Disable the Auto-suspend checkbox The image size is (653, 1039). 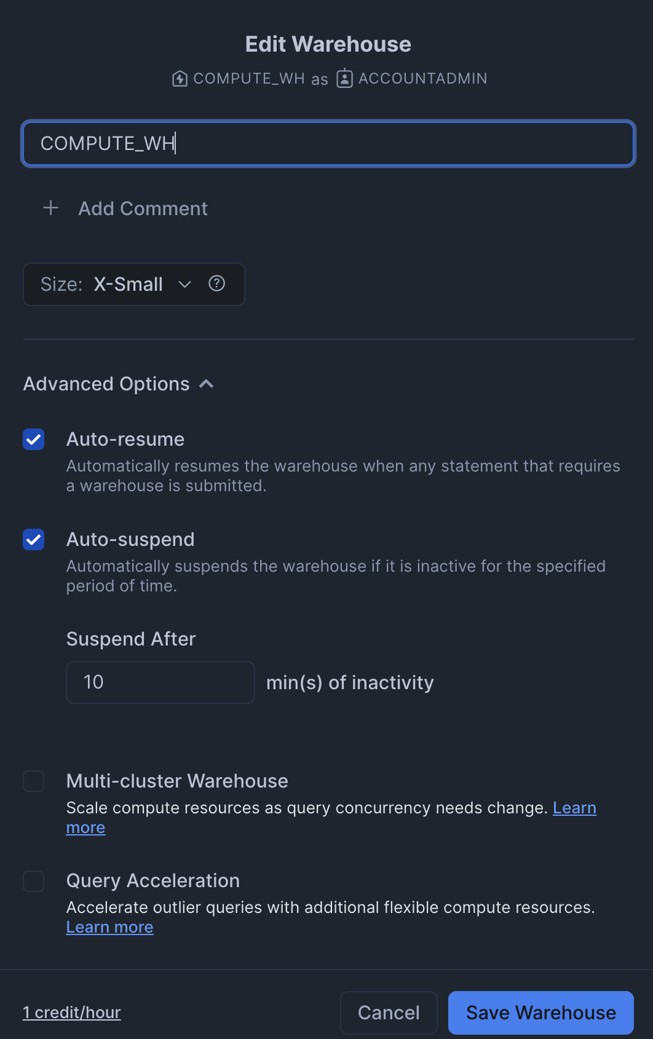pyautogui.click(x=34, y=540)
